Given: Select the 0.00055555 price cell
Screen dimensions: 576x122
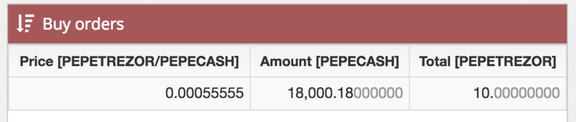Looking at the screenshot, I should tap(129, 93).
